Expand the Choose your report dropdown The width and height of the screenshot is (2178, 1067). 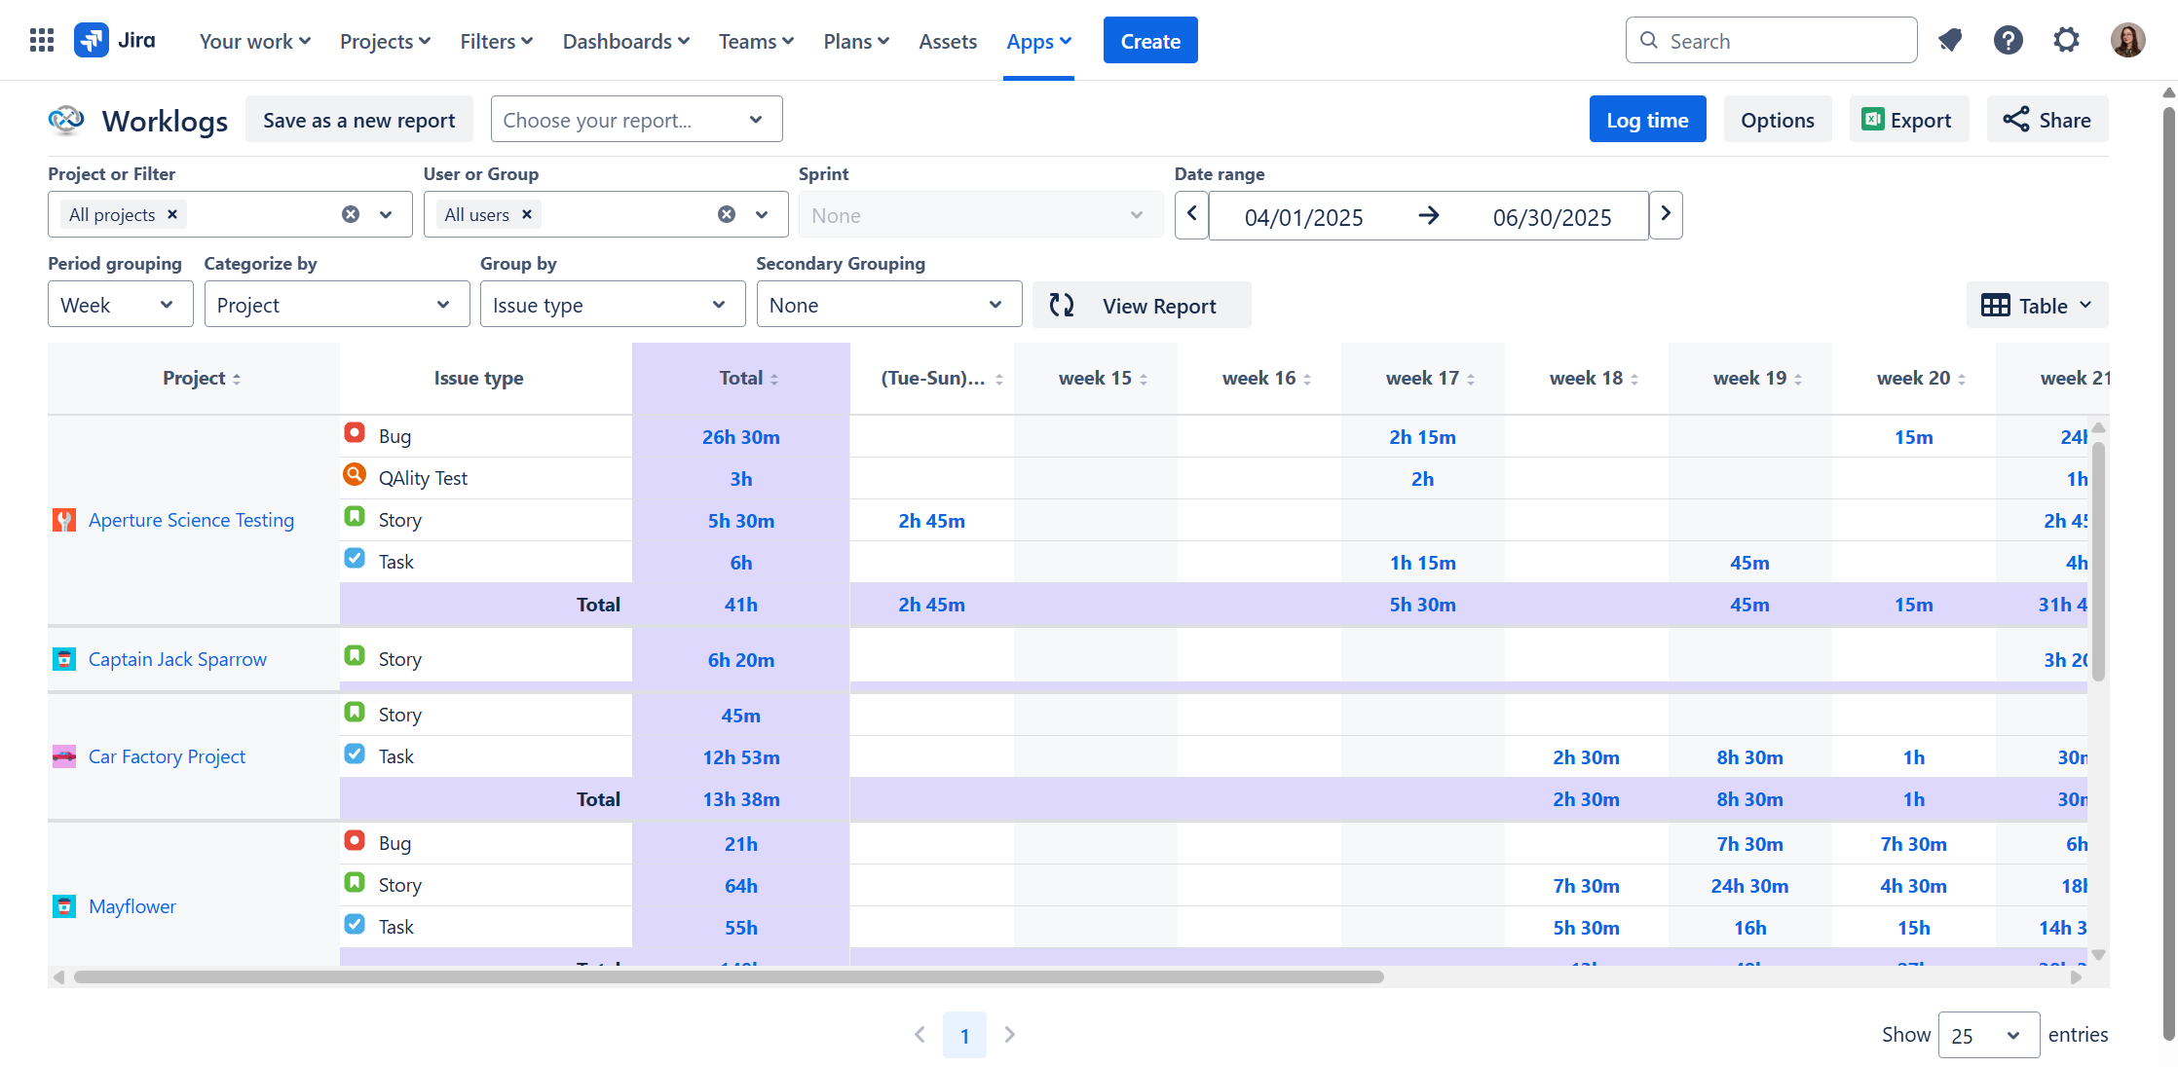637,120
